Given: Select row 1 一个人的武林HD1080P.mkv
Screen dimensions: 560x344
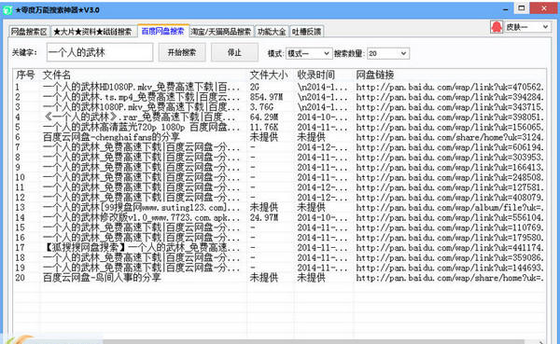Looking at the screenshot, I should tap(279, 87).
